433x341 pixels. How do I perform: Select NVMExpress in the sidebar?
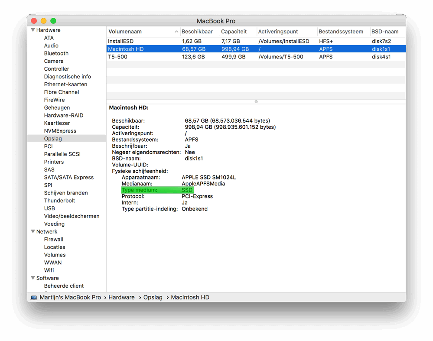tap(60, 130)
